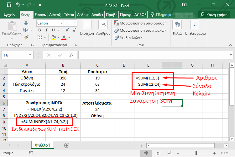Select the Φύλλο1 sheet tab
Screen dimensions: 235x157
tap(43, 145)
